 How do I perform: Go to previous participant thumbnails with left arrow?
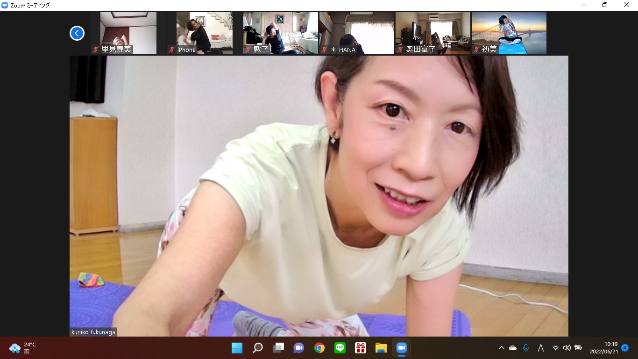77,33
